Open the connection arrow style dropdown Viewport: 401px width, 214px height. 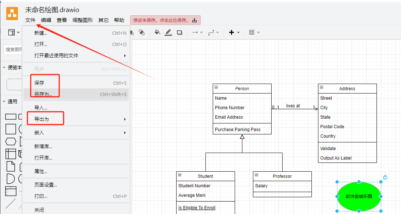pyautogui.click(x=197, y=33)
